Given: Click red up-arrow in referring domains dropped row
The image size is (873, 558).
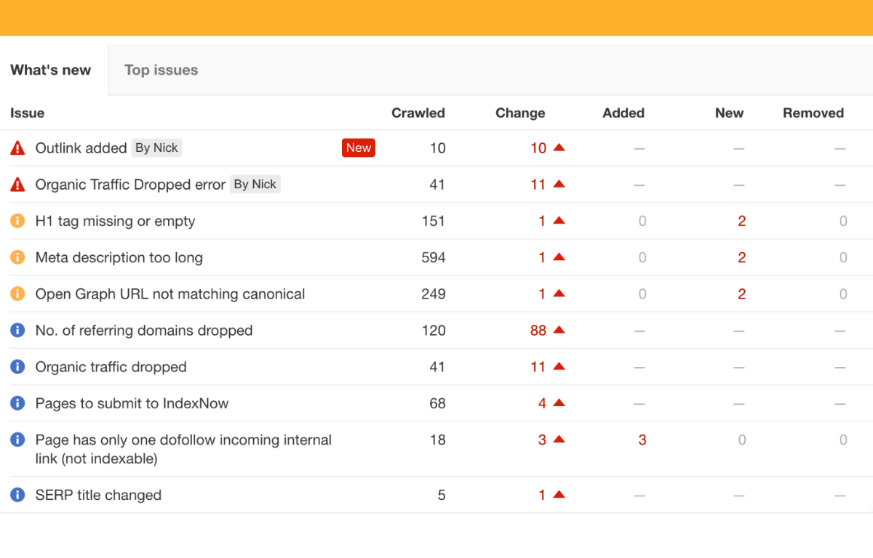Looking at the screenshot, I should [559, 330].
